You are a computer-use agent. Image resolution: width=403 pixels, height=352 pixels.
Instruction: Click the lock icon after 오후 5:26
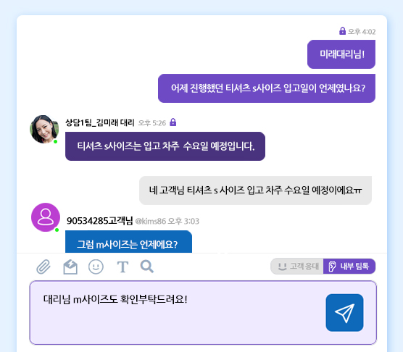(173, 122)
